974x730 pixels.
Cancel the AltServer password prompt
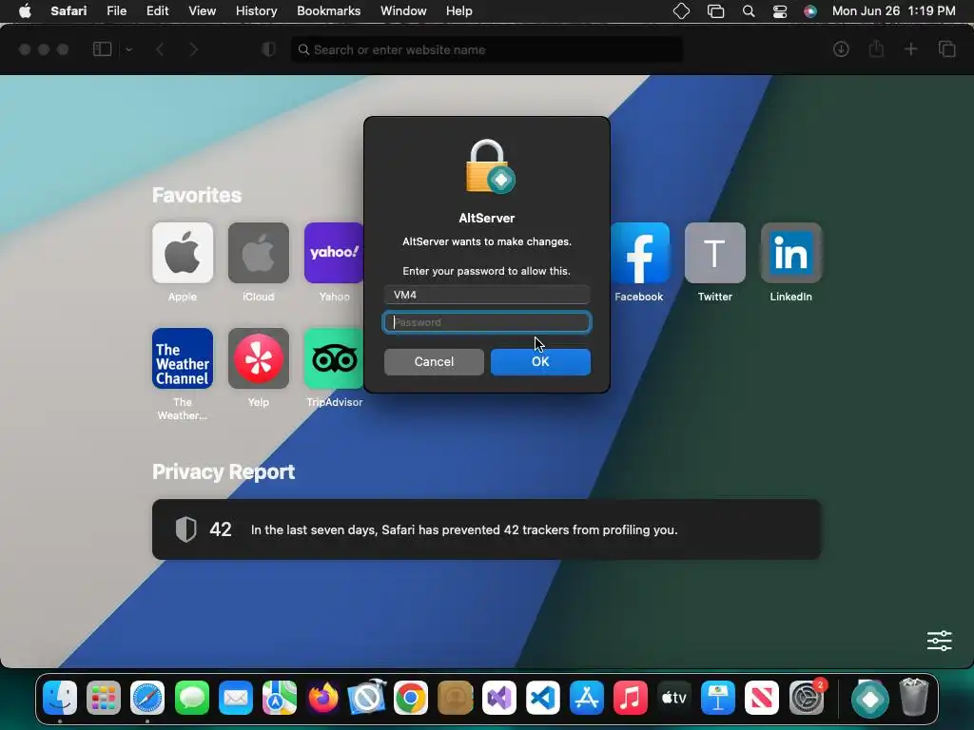434,362
